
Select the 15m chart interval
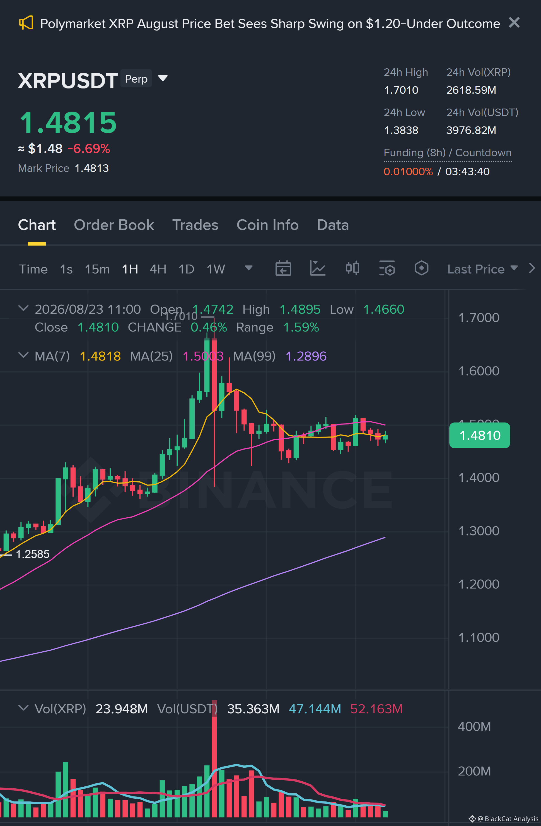pos(97,269)
